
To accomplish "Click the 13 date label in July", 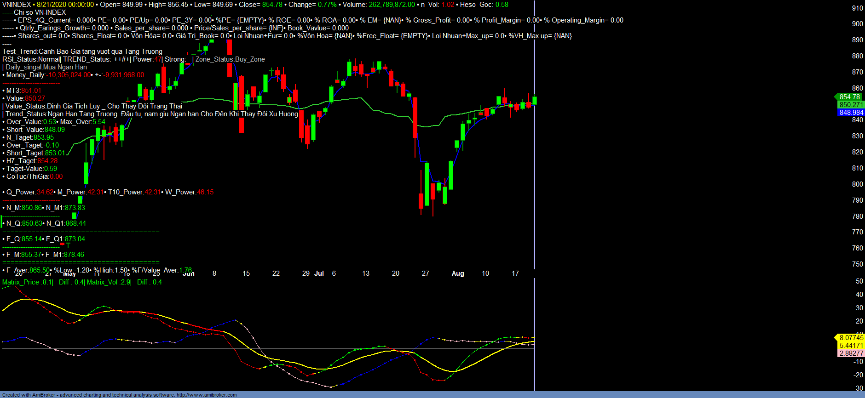I will point(366,273).
